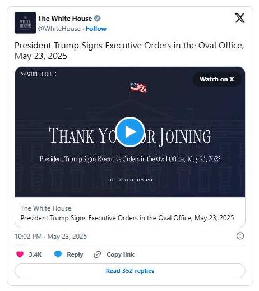Click the Copy link label
This screenshot has height=291, width=259.
pyautogui.click(x=121, y=254)
